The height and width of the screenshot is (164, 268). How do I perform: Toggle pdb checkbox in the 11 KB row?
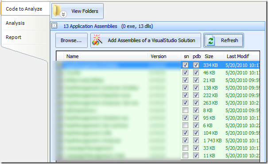pyautogui.click(x=196, y=155)
